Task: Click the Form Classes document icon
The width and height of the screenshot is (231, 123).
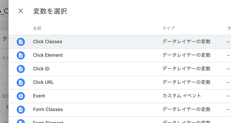Action: pos(21,110)
